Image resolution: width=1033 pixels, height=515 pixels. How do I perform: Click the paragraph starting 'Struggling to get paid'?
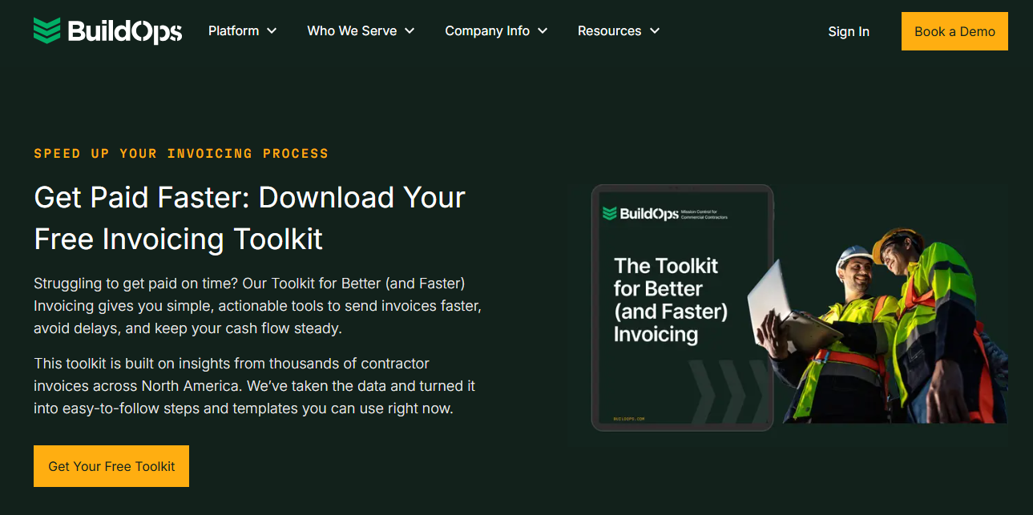(257, 306)
